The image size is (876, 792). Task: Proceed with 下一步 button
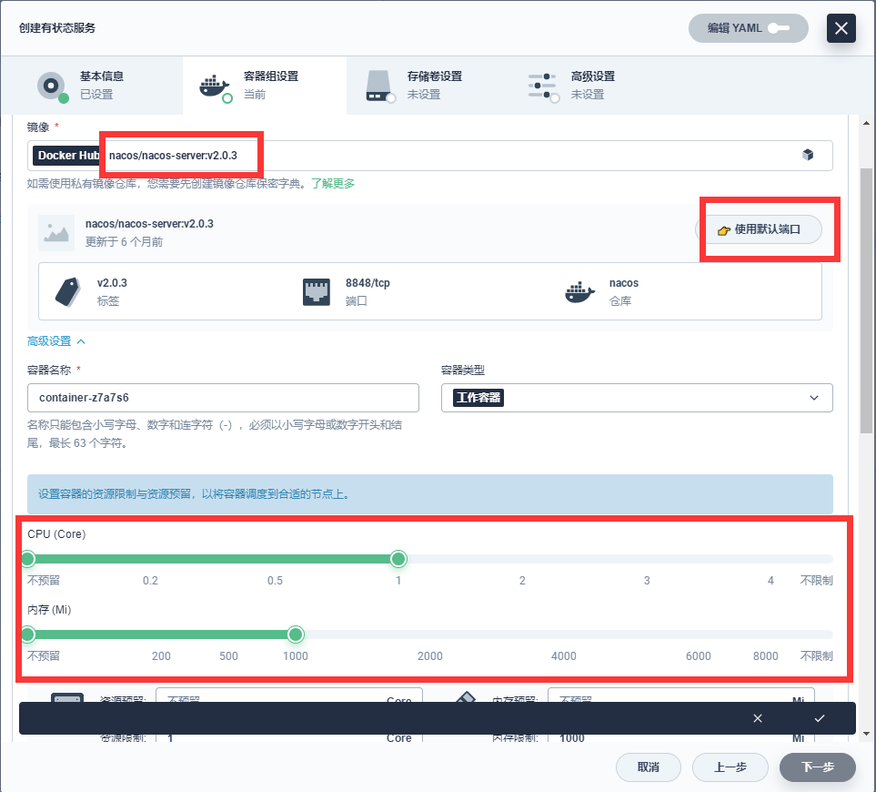pos(818,767)
